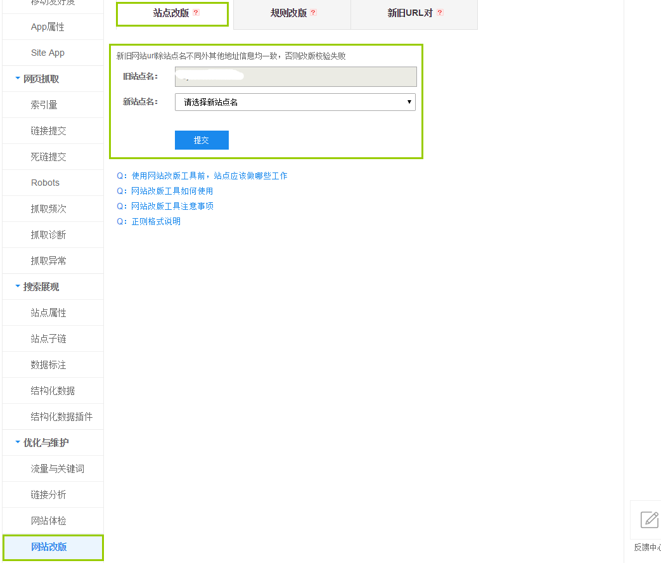
Task: Switch to the 新旧URL对 tab
Action: click(x=409, y=13)
